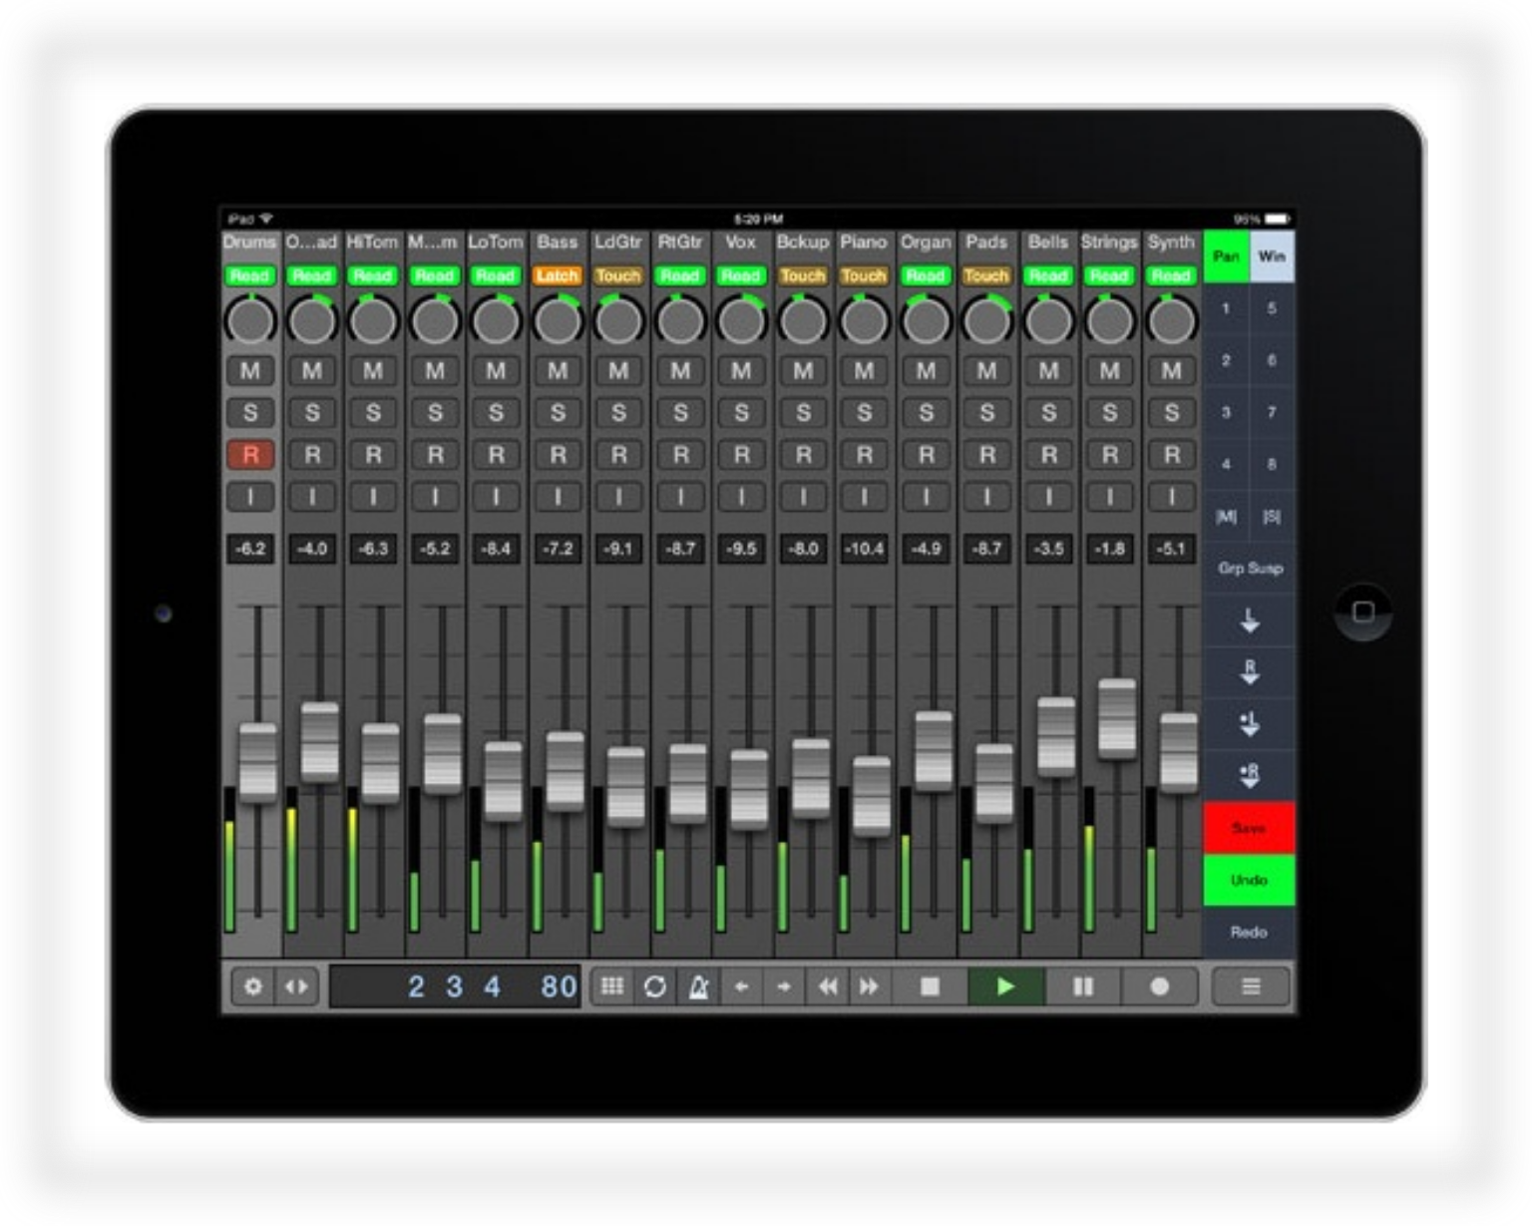Switch to the Win tab
Viewport: 1532px width, 1226px height.
(x=1272, y=256)
